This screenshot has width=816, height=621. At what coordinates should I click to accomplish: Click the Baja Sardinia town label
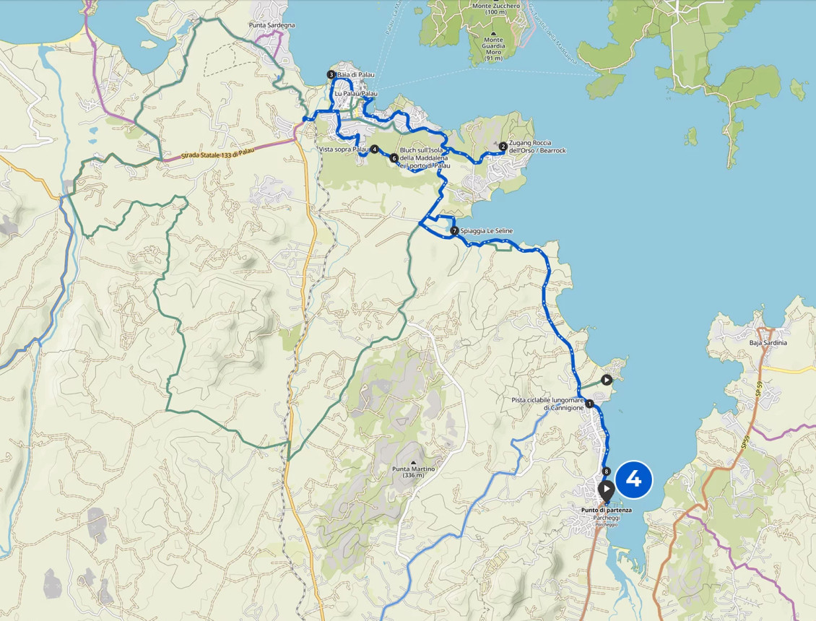click(768, 343)
